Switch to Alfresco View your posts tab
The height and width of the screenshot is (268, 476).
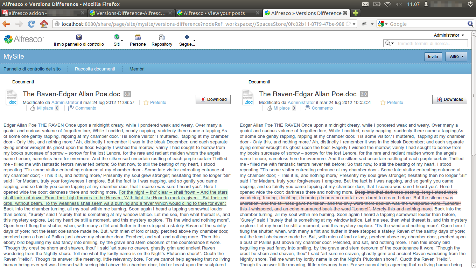click(218, 13)
